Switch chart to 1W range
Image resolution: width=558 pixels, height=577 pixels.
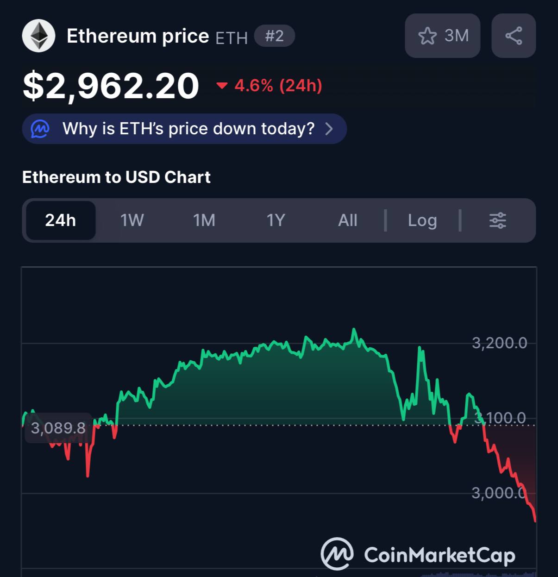(132, 220)
